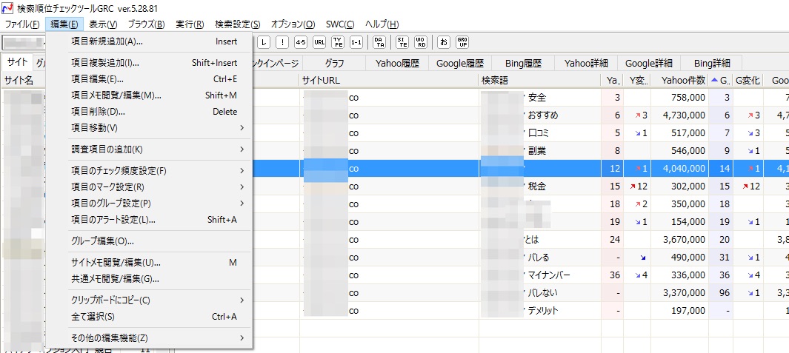Open the 実行(R) menu
Image resolution: width=789 pixels, height=353 pixels.
(x=190, y=24)
